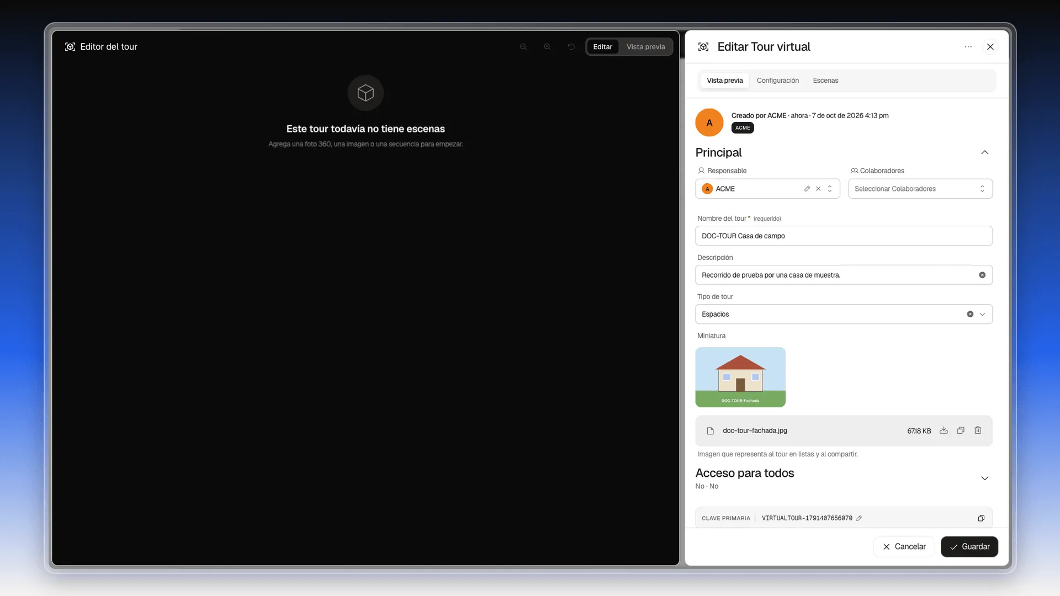This screenshot has width=1060, height=596.
Task: Click the Nombre del tour input field
Action: (x=844, y=236)
